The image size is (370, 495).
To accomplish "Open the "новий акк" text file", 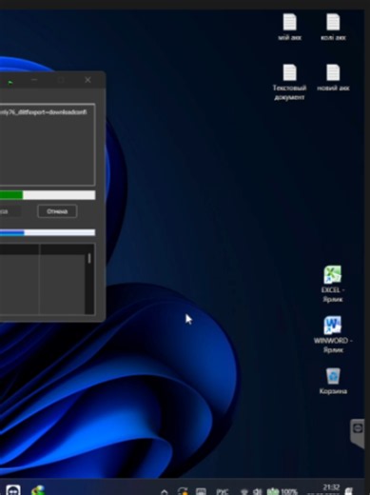I will 333,78.
